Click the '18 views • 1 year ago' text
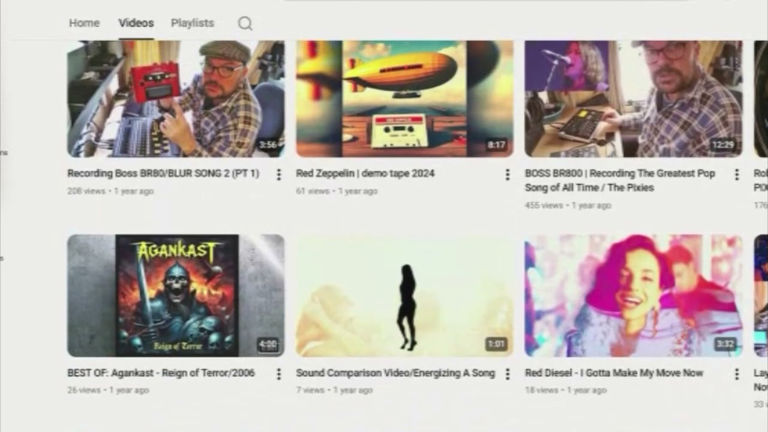The image size is (768, 432). click(566, 390)
